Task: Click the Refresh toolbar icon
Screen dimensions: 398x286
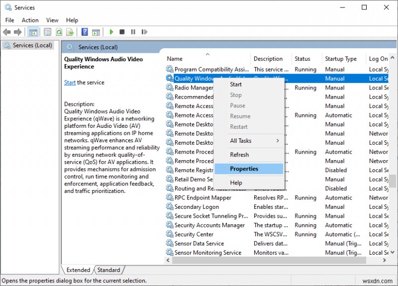Action: coord(59,32)
